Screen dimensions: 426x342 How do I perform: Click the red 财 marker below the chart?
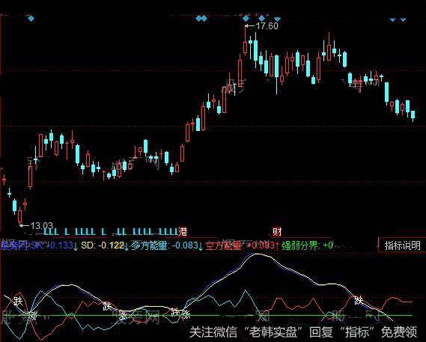(277, 232)
